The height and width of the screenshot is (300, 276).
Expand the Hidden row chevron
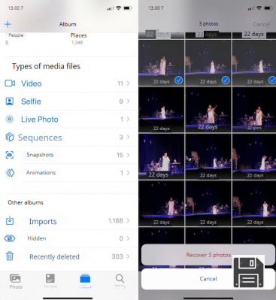(x=128, y=238)
